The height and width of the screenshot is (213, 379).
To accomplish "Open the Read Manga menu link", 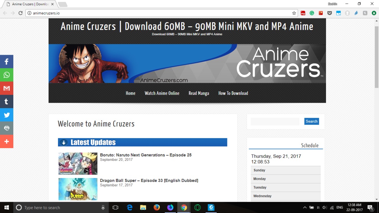I will click(199, 93).
